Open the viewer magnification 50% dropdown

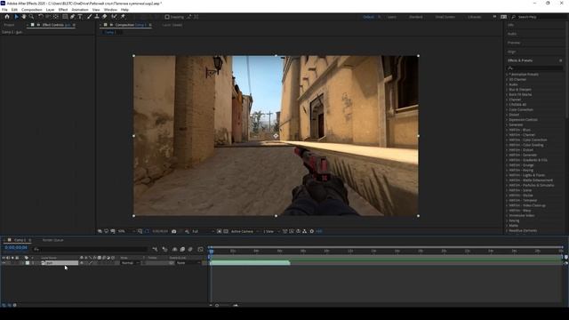pyautogui.click(x=126, y=231)
